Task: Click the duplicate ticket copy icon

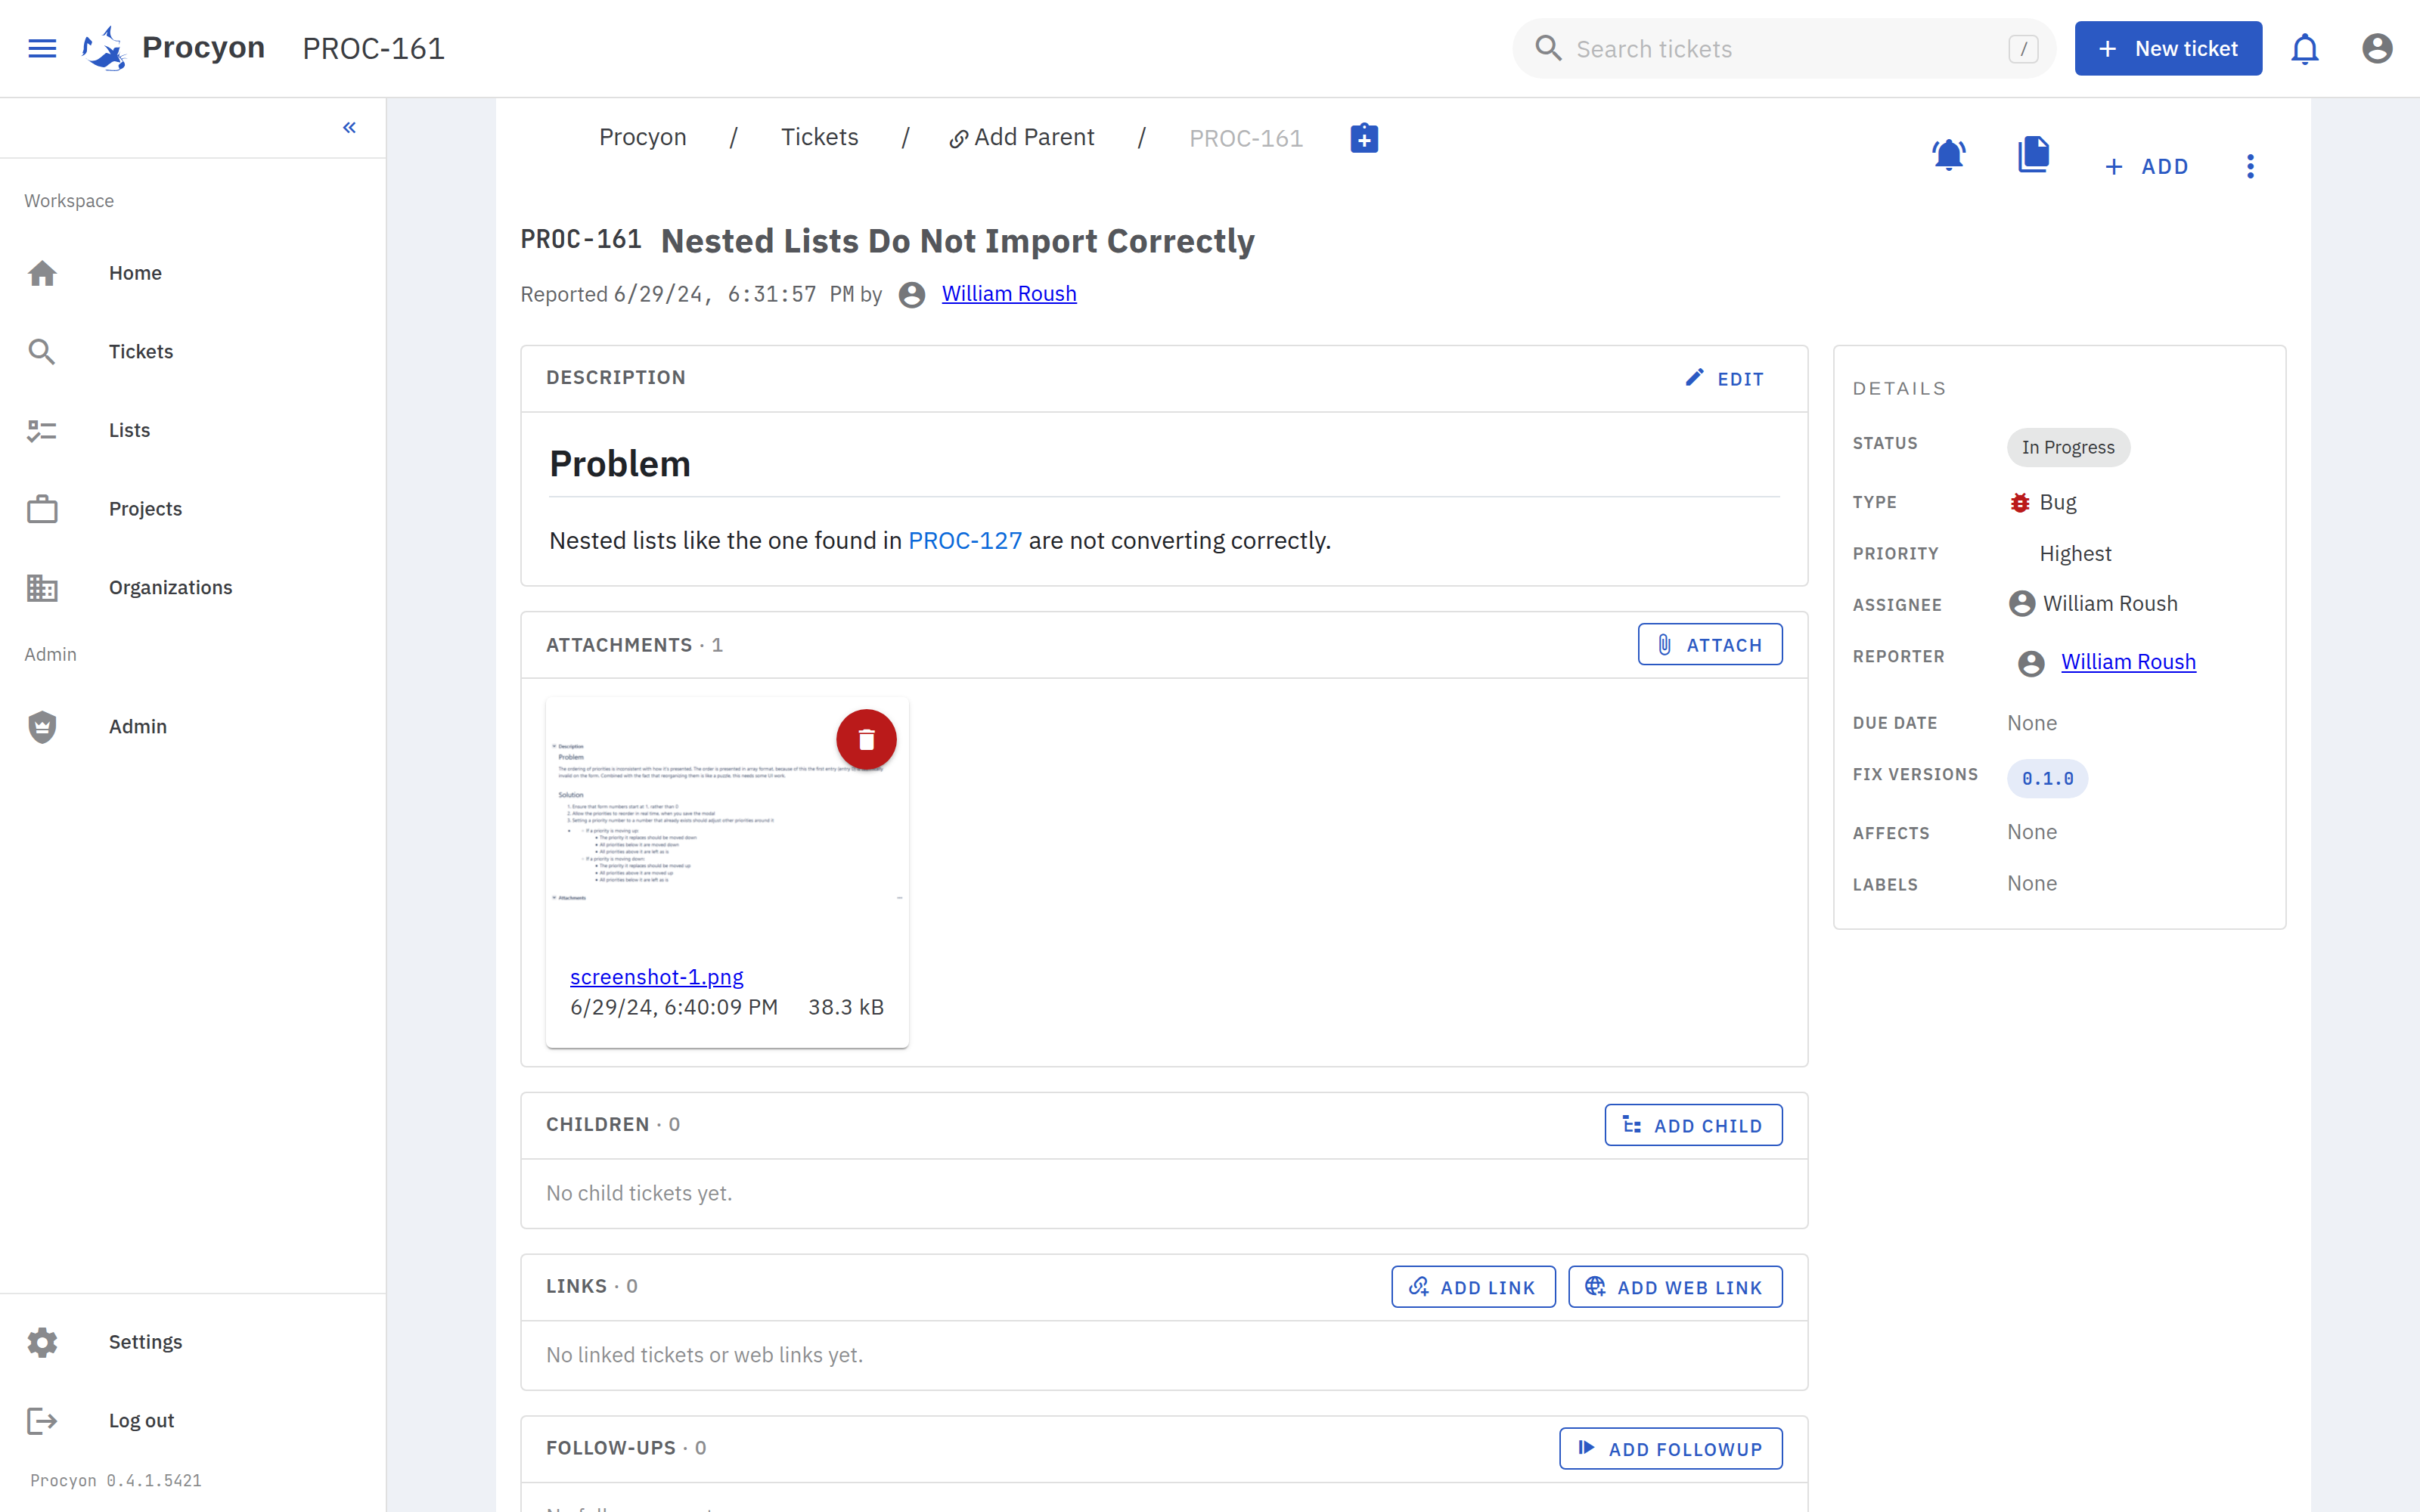Action: coord(2033,155)
